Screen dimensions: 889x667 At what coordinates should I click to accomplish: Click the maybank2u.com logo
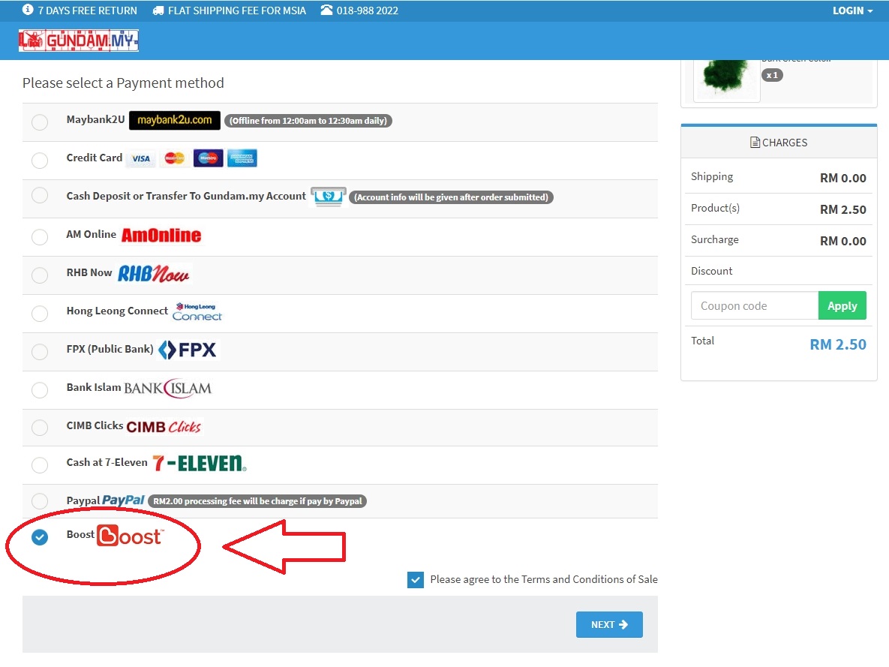pos(175,120)
